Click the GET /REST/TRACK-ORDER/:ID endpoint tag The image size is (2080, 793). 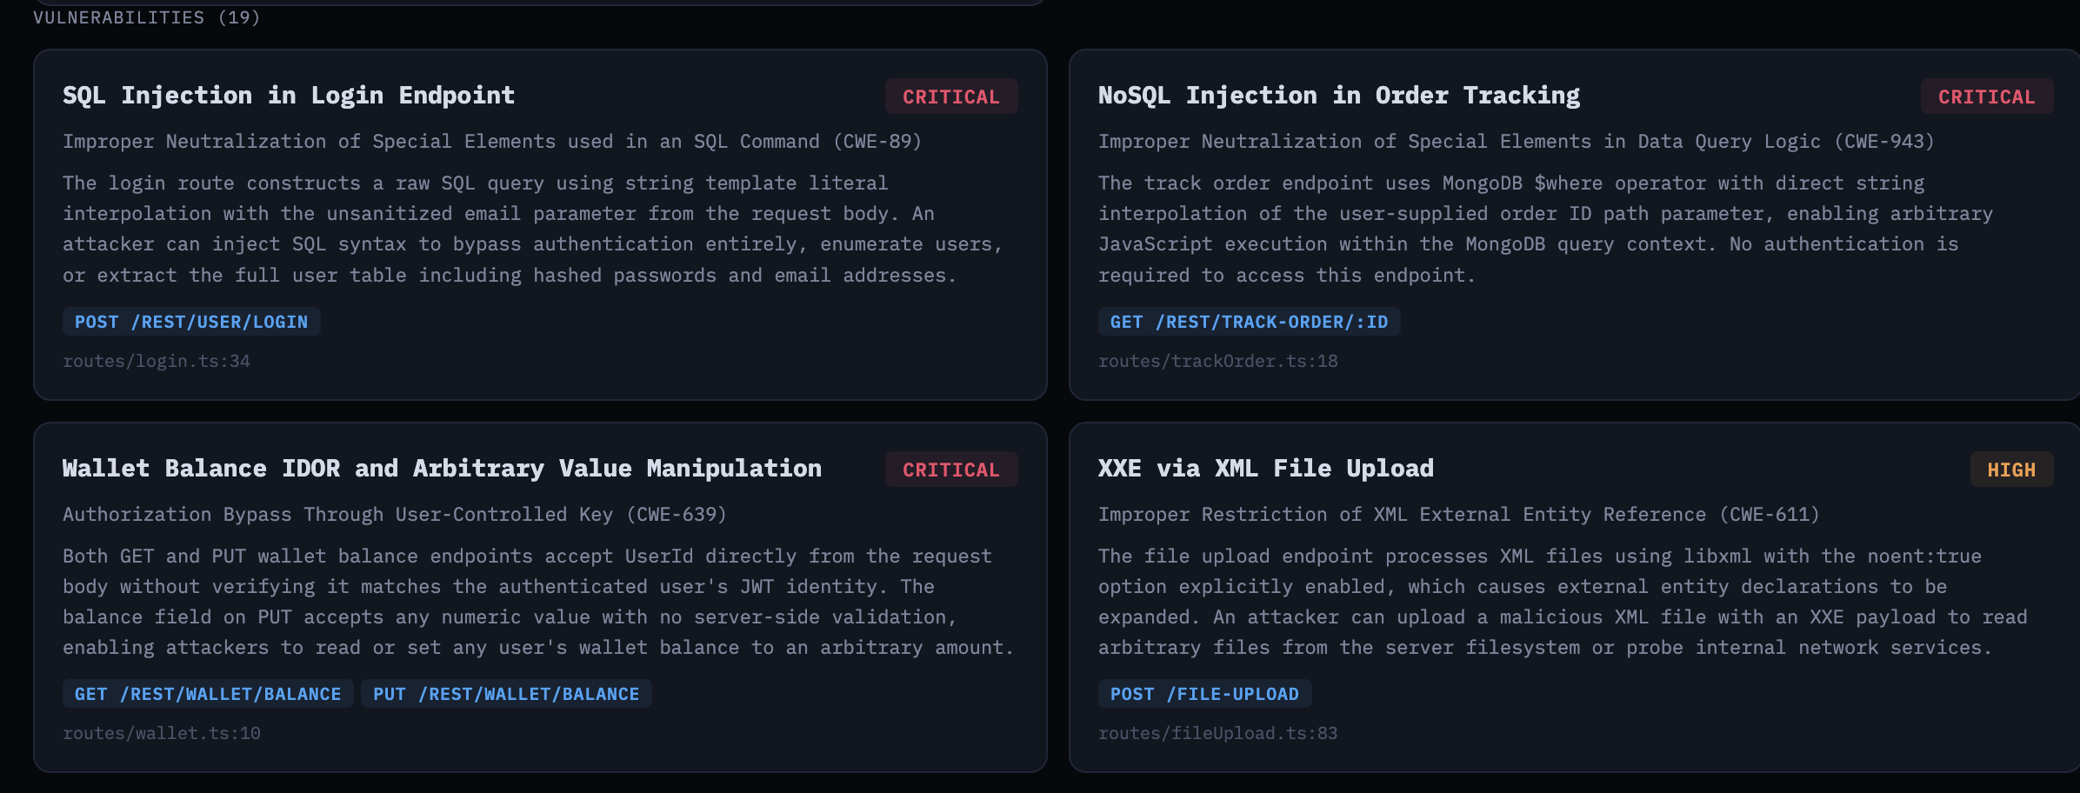tap(1249, 322)
